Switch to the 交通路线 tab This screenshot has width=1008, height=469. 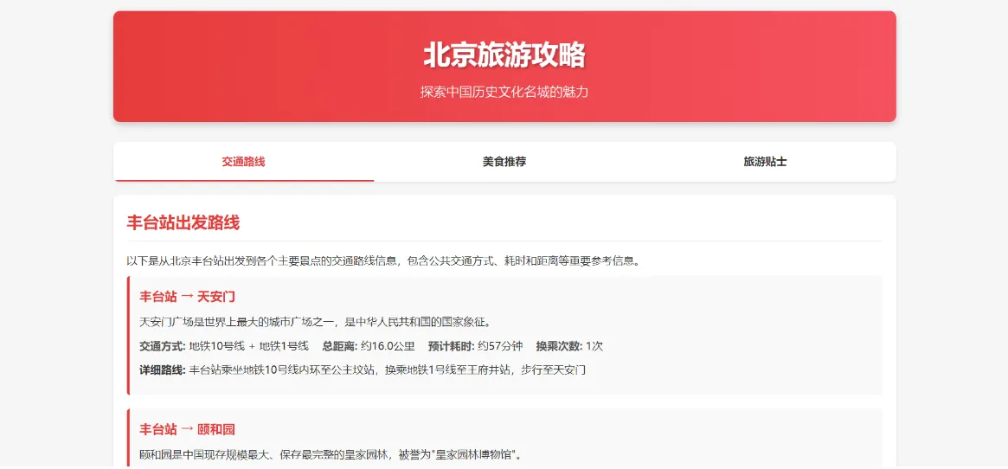[243, 162]
